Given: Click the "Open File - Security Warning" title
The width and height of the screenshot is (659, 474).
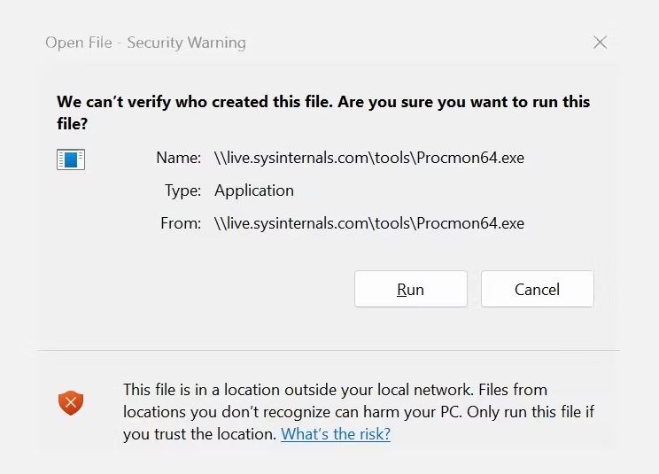Looking at the screenshot, I should (x=145, y=43).
